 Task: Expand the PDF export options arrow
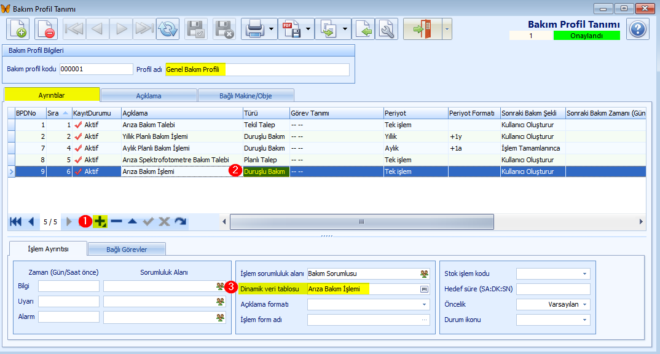point(308,29)
